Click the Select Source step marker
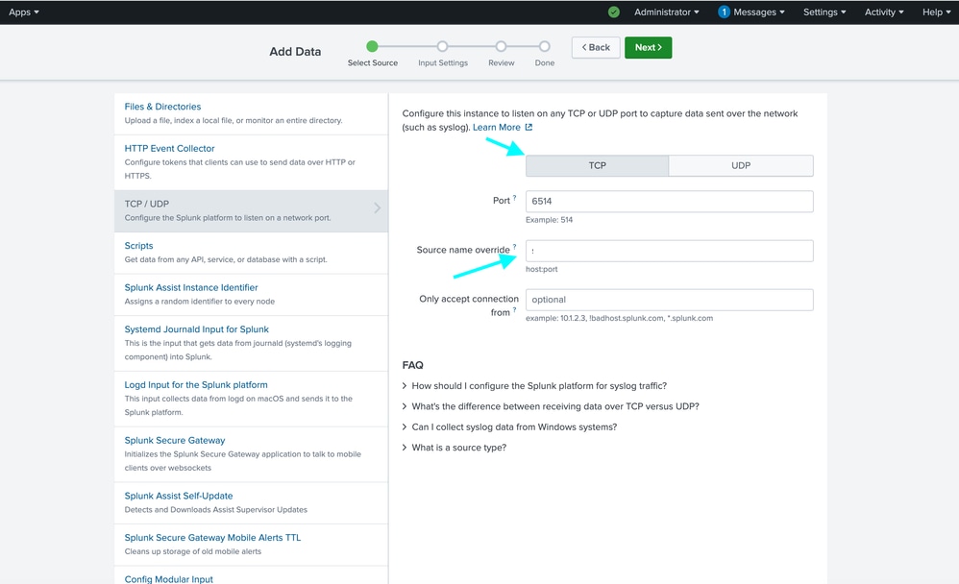This screenshot has height=584, width=959. point(372,46)
